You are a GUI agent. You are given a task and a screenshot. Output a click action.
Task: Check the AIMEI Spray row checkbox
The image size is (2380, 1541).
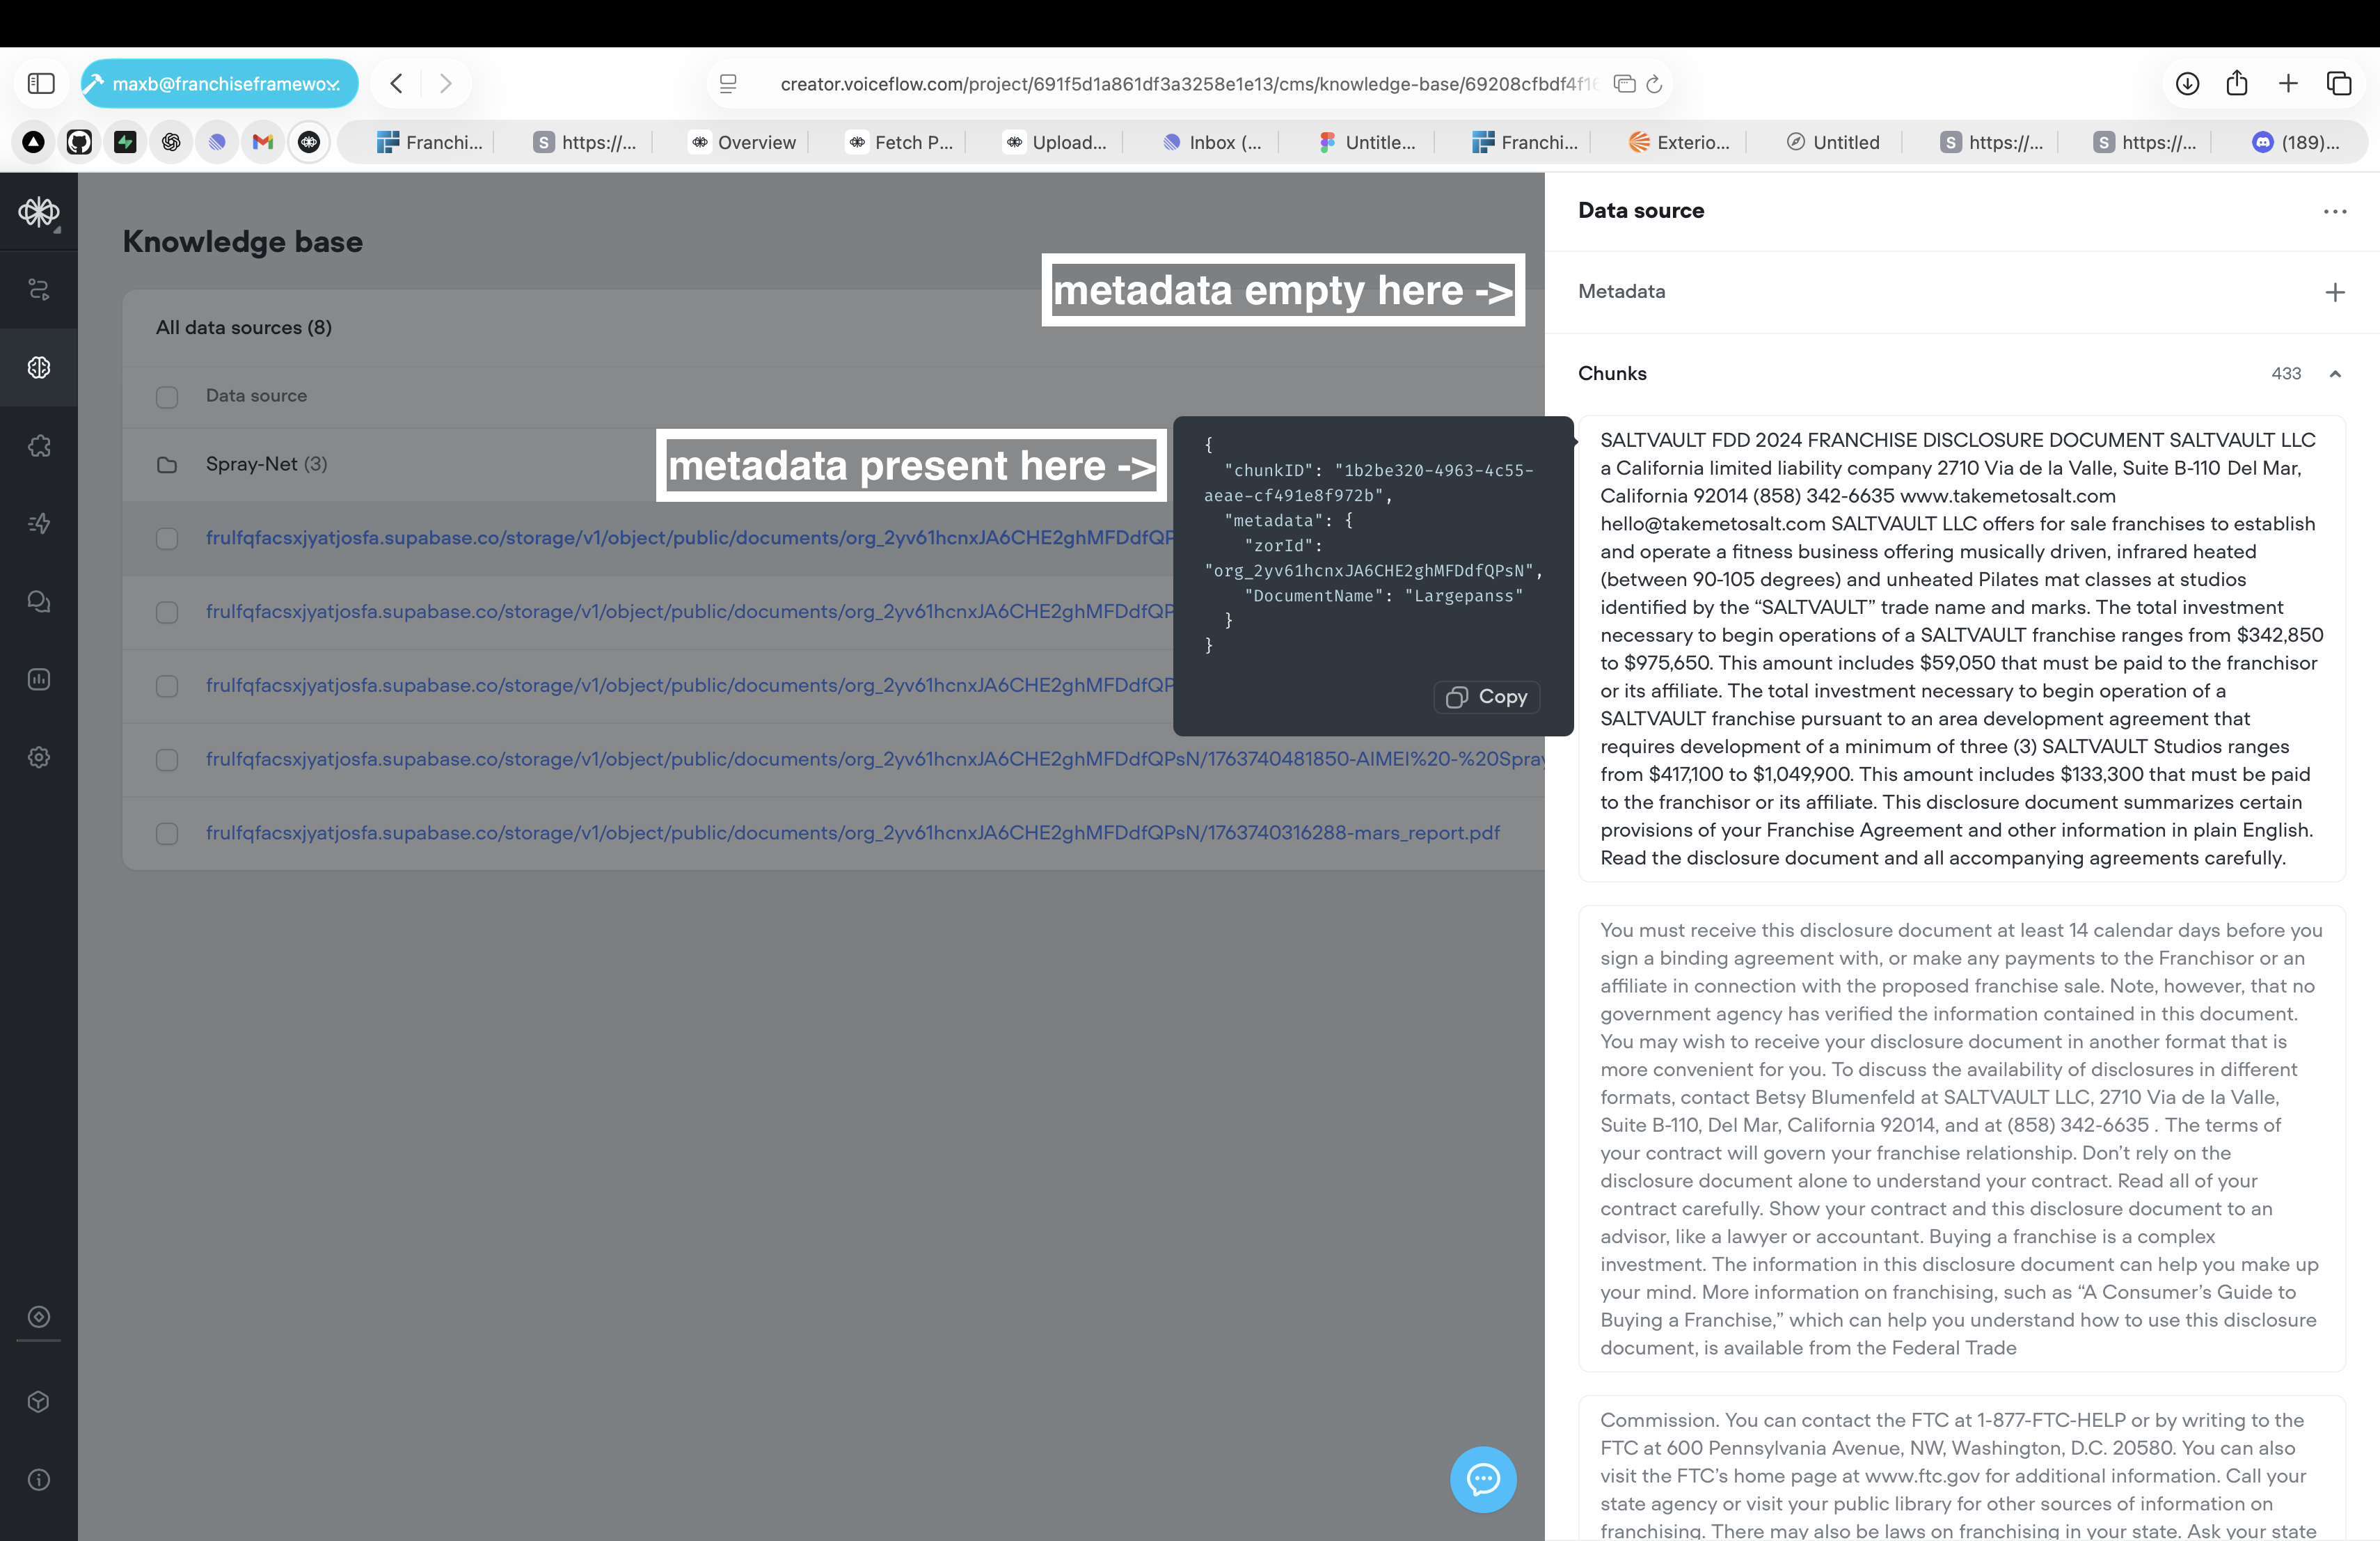coord(167,760)
